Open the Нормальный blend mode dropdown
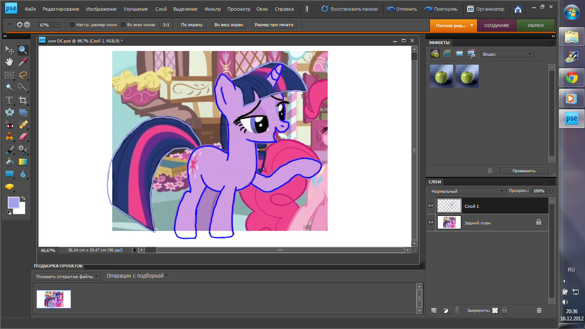This screenshot has width=585, height=329. 467,191
